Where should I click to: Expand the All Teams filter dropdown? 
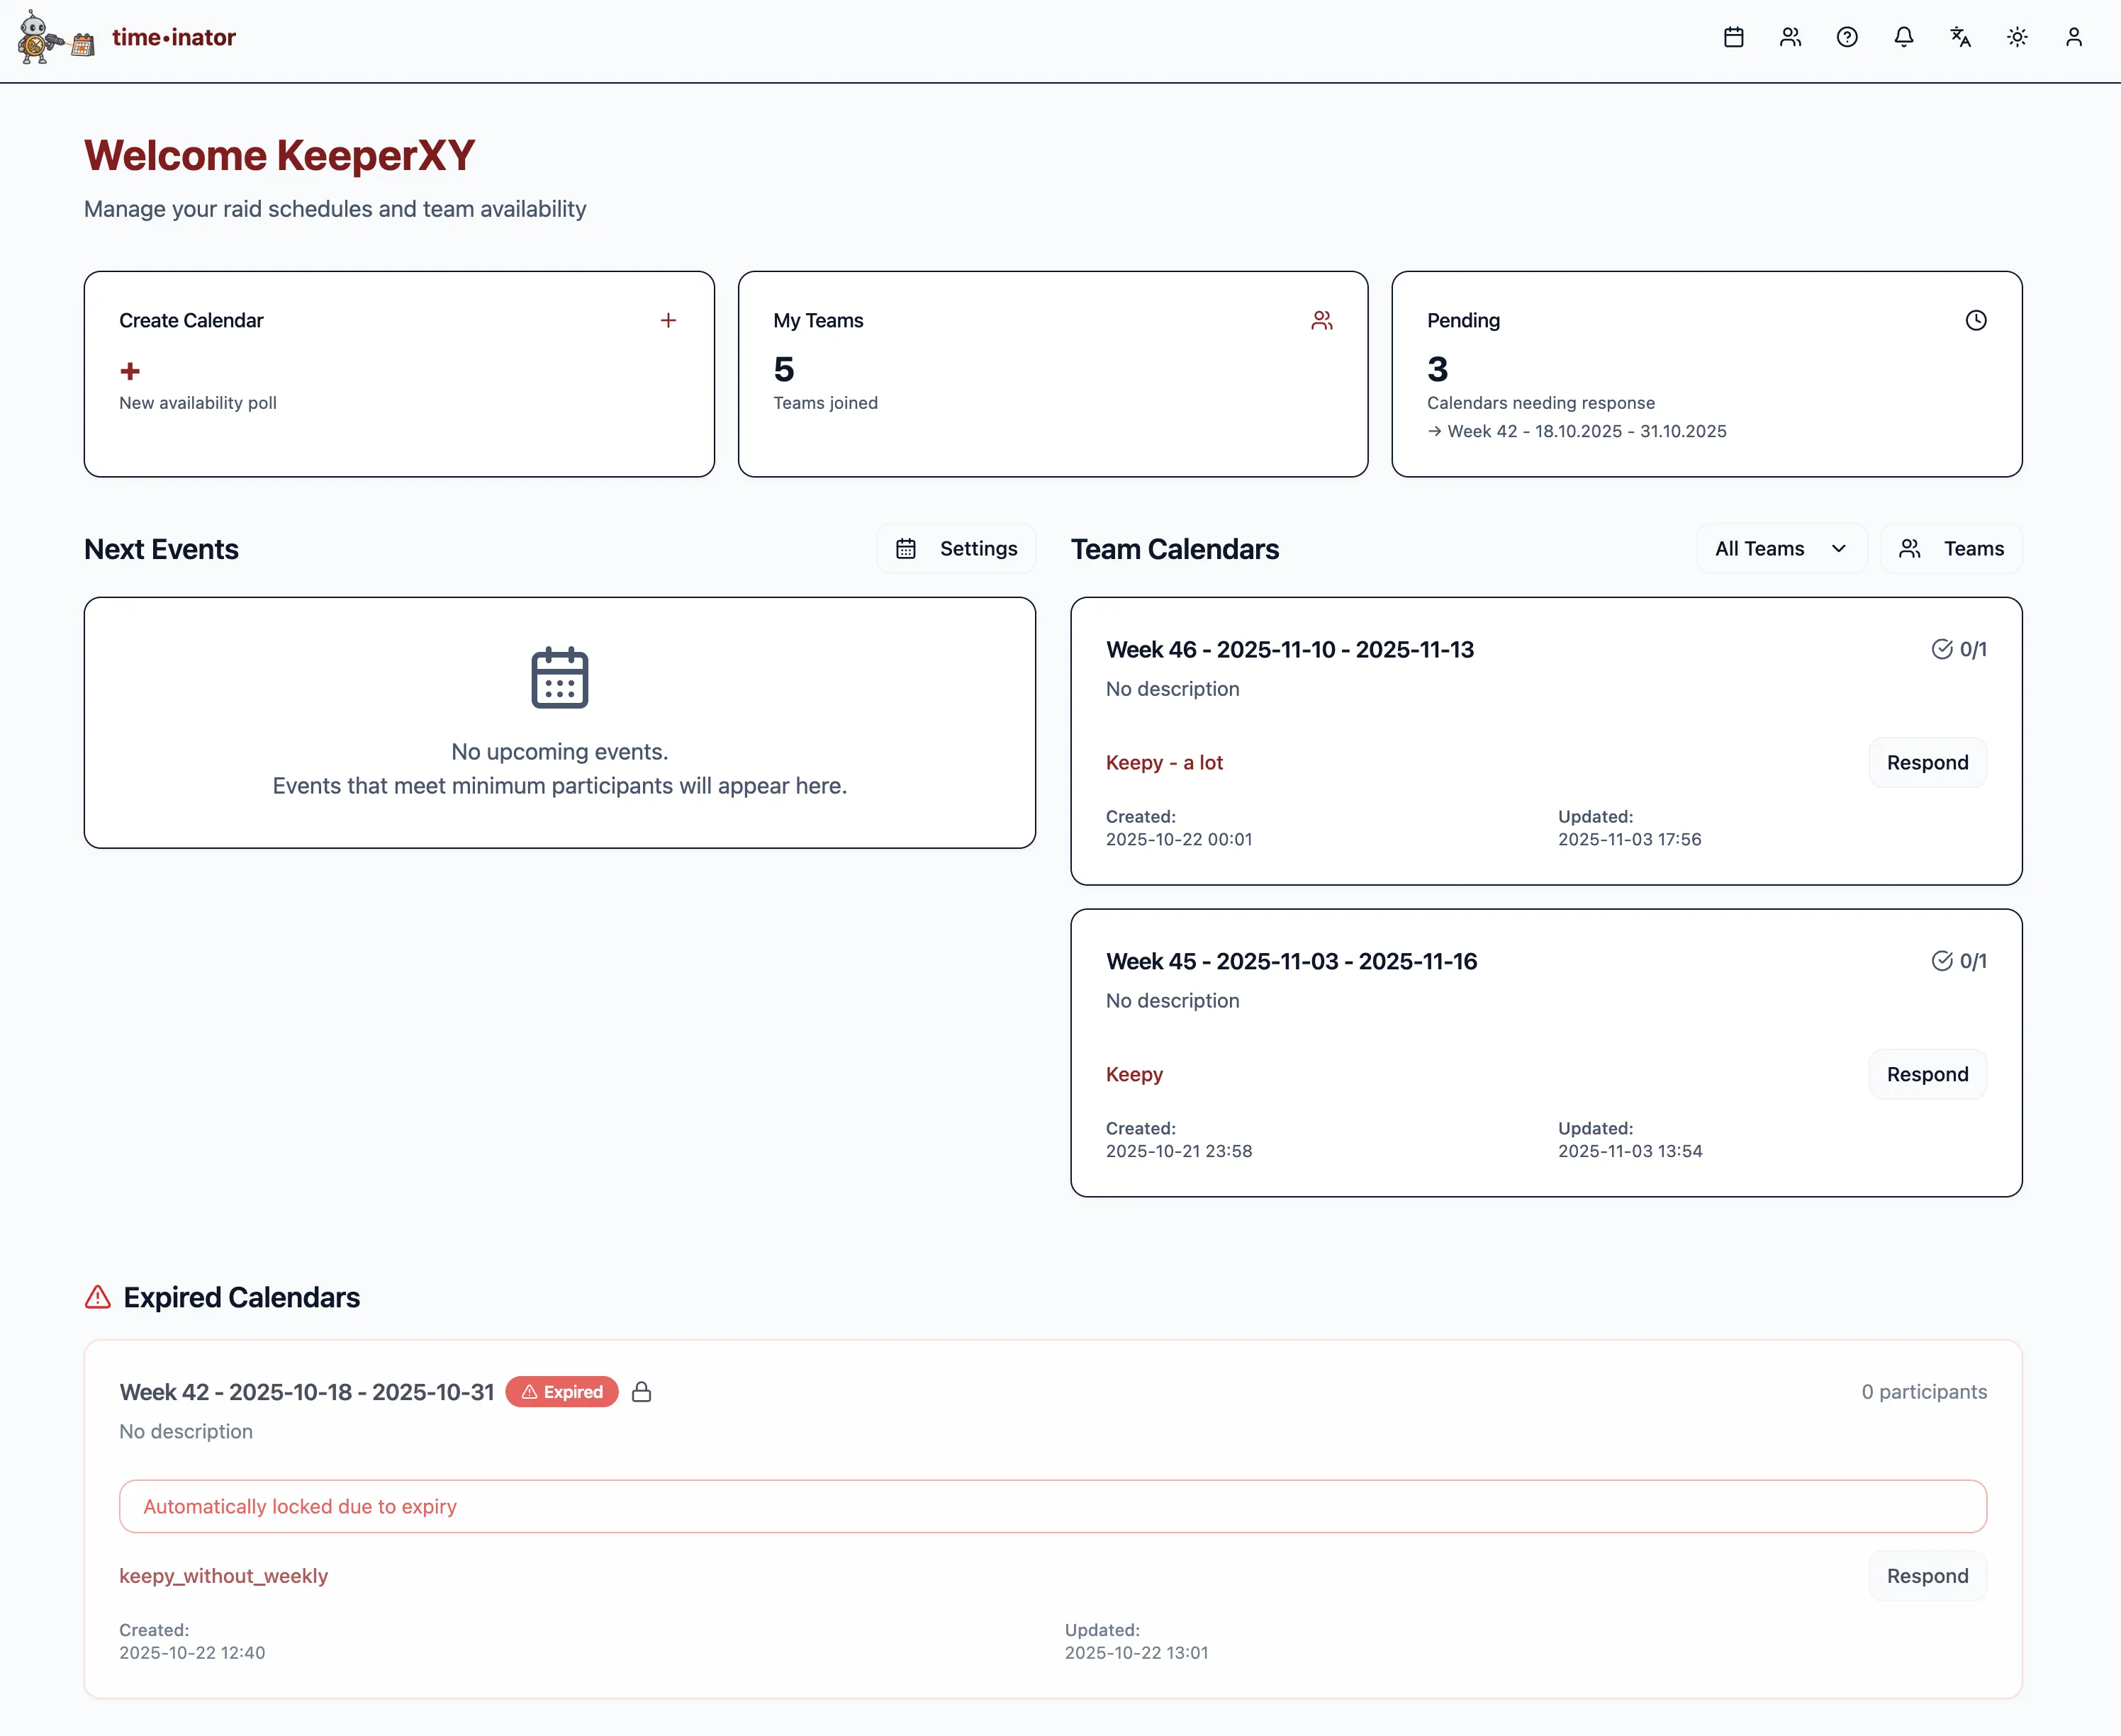point(1781,548)
